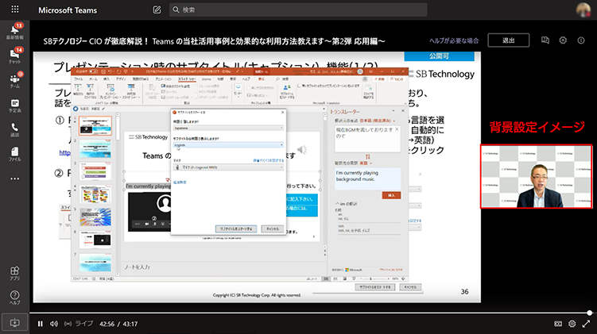The image size is (597, 334).
Task: Jump to ライブ live position
Action: [79, 324]
